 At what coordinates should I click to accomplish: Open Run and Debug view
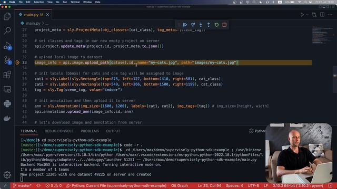(x=7, y=46)
